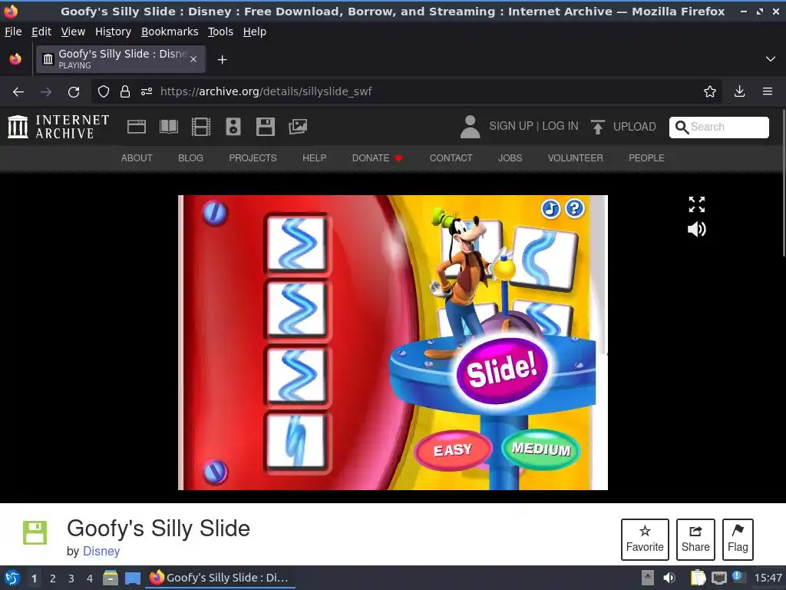Click the search magnifier icon

point(682,128)
